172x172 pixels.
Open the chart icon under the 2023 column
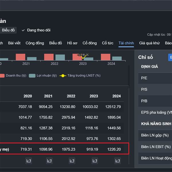pos(94,161)
